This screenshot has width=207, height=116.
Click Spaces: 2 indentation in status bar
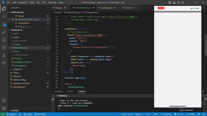(x=139, y=114)
